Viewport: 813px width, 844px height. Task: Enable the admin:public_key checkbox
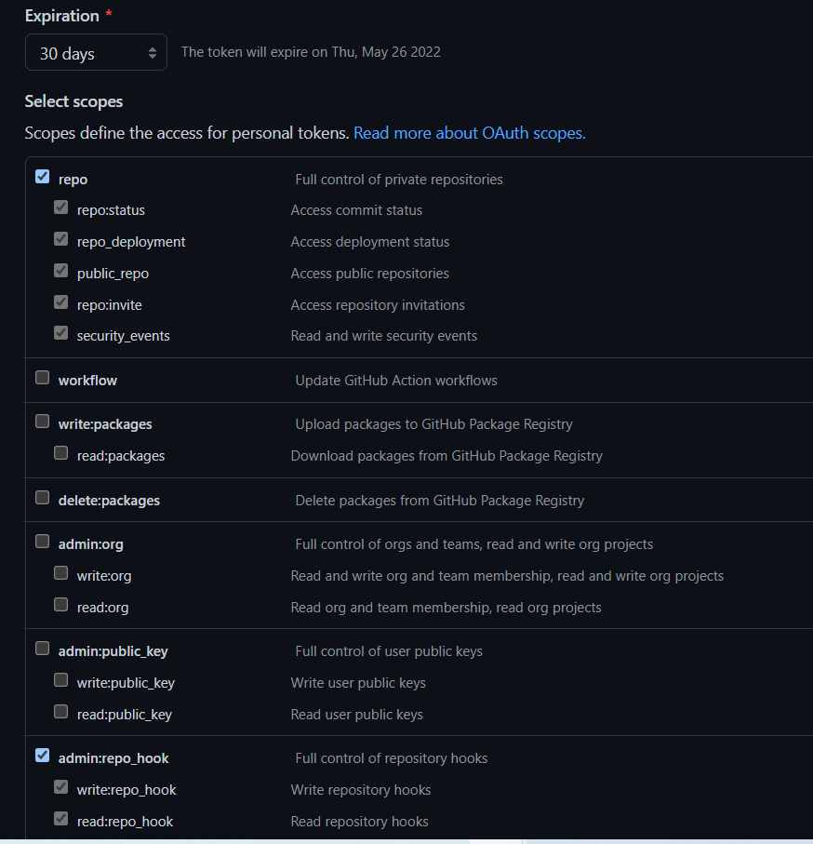click(x=43, y=649)
